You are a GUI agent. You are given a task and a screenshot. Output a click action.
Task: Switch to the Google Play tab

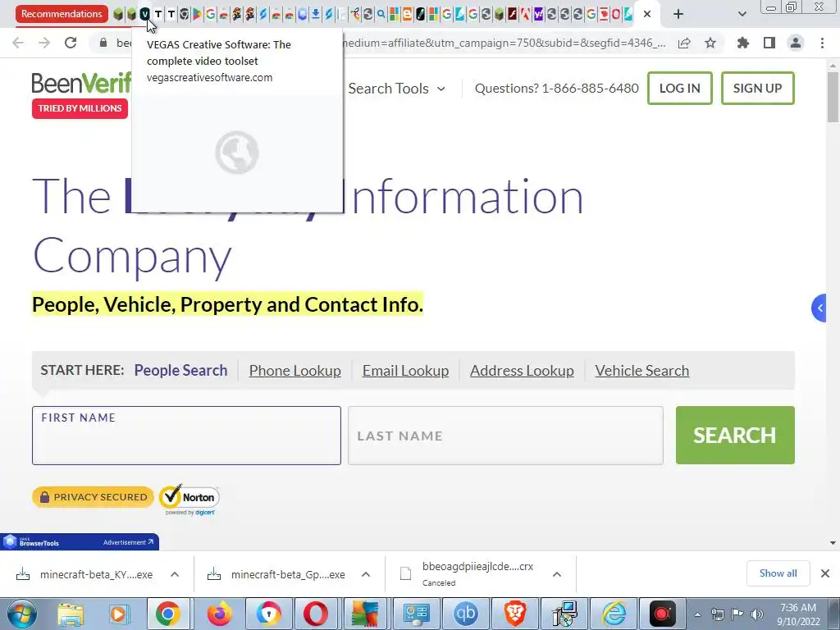pyautogui.click(x=197, y=14)
